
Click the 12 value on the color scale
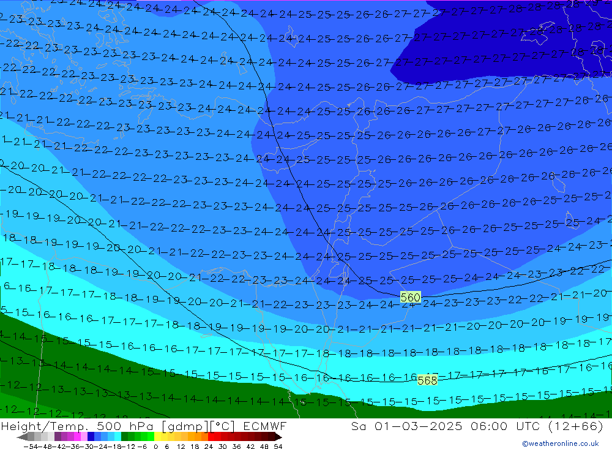[181, 447]
